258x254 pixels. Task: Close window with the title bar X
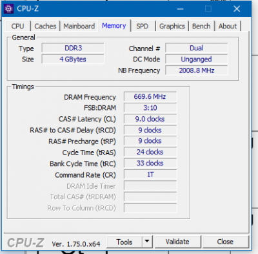pyautogui.click(x=237, y=9)
